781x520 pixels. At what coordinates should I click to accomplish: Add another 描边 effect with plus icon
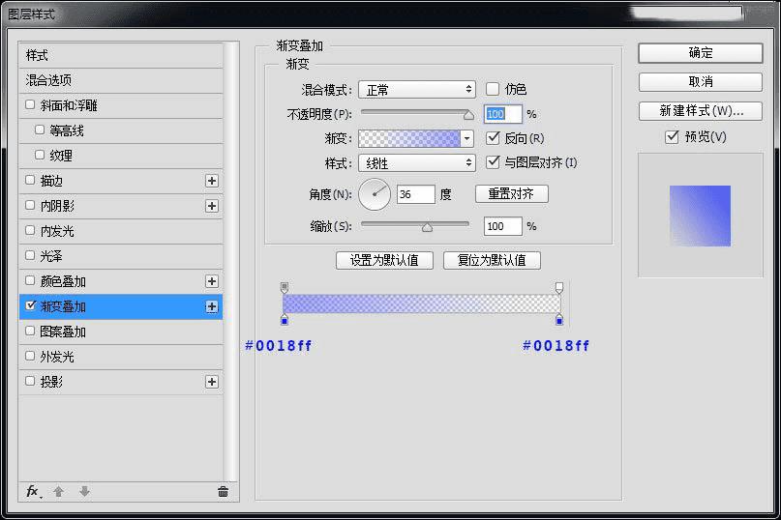point(212,181)
